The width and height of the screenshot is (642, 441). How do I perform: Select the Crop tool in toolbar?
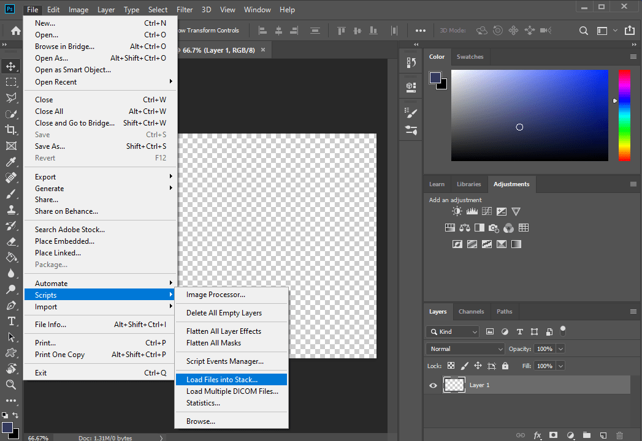[11, 130]
